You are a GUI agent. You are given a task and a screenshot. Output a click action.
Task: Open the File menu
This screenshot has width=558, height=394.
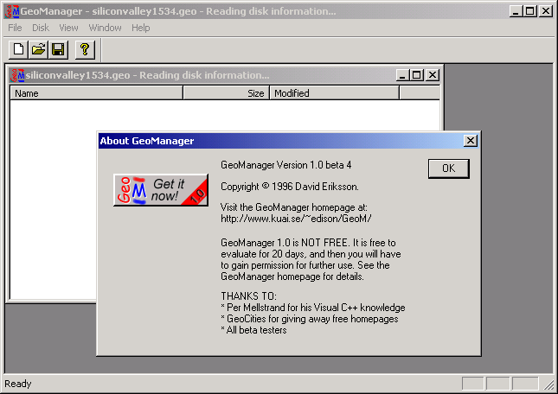(x=15, y=28)
